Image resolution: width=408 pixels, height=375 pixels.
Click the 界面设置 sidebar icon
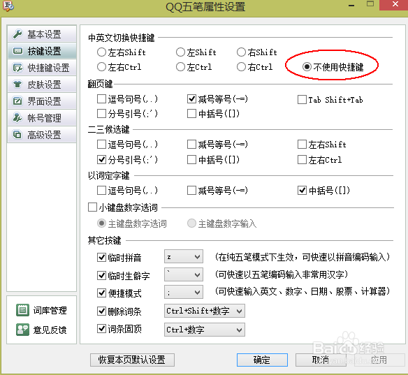pos(17,101)
